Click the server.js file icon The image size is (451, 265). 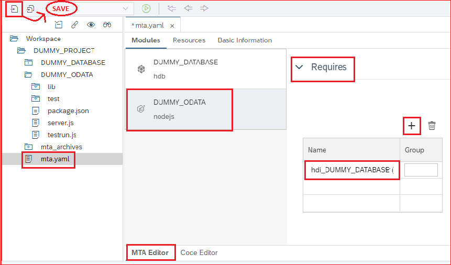pyautogui.click(x=36, y=123)
